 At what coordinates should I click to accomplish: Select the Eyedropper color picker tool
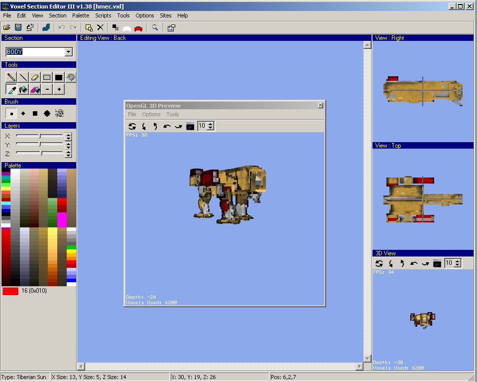(x=11, y=89)
